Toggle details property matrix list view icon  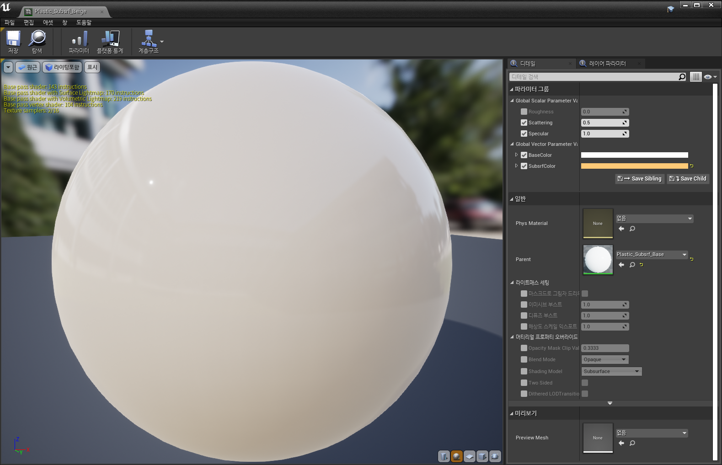tap(696, 77)
